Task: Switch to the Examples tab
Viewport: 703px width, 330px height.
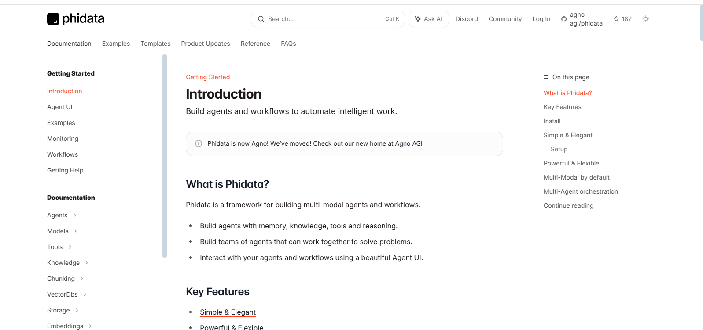Action: point(116,44)
